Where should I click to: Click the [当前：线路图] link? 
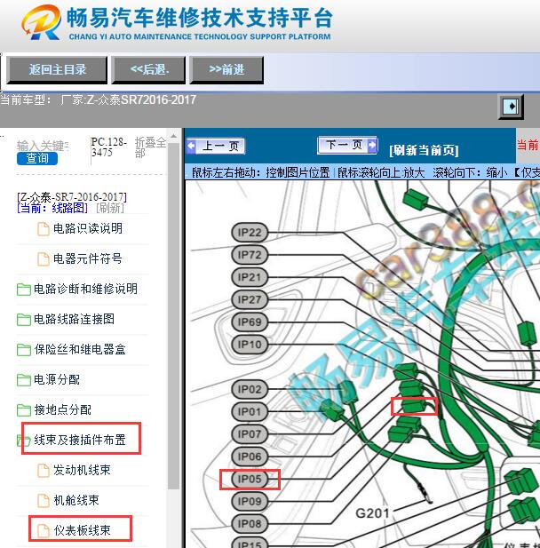point(52,208)
